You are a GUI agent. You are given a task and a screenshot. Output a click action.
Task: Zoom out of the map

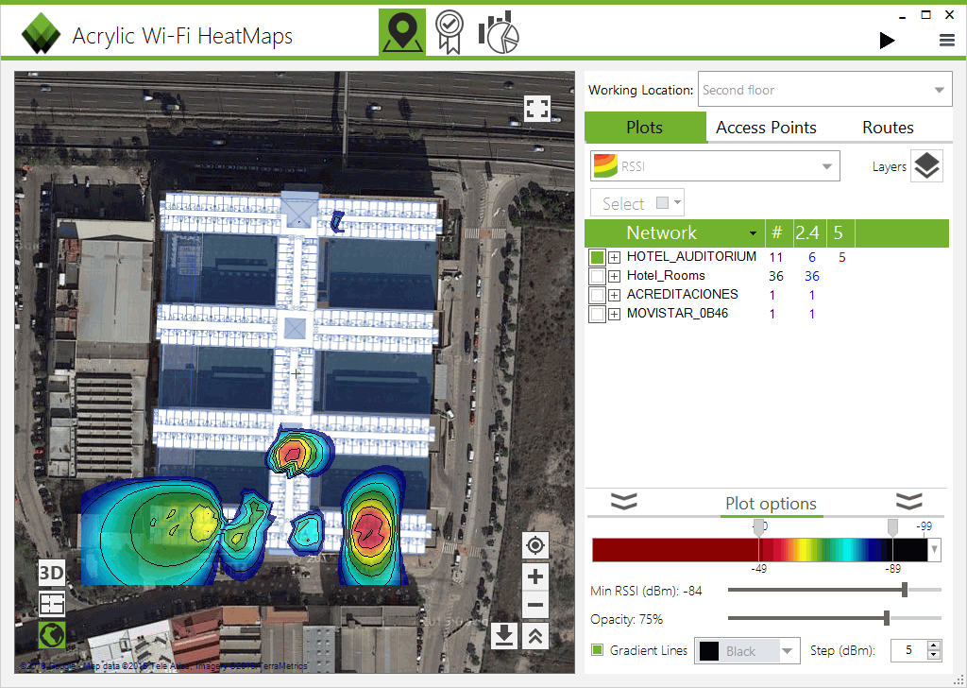click(x=535, y=605)
